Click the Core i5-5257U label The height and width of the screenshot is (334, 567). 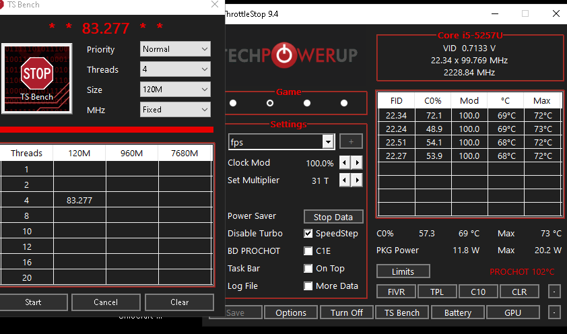470,36
